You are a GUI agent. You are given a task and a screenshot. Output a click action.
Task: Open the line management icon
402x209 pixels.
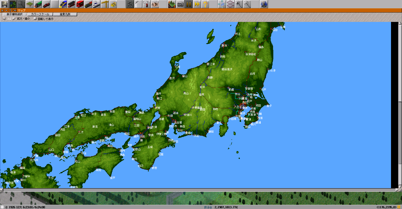pos(130,4)
